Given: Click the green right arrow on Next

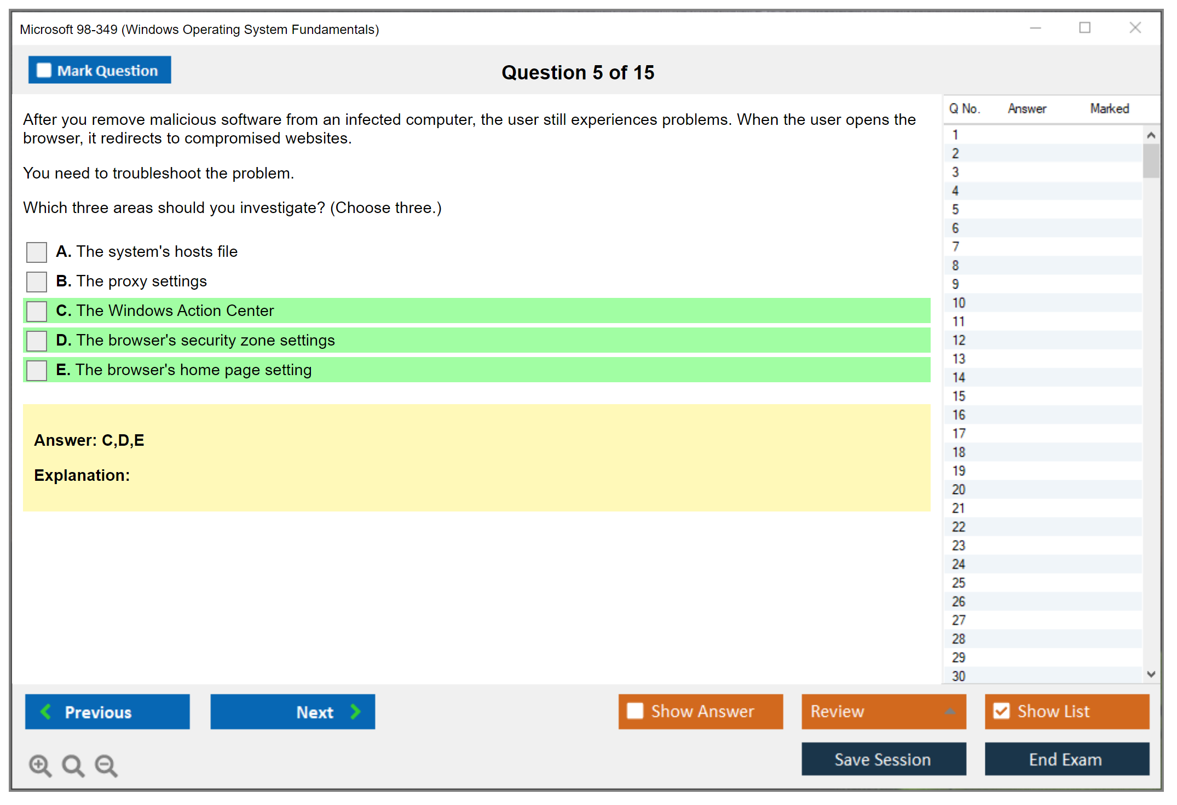Looking at the screenshot, I should pyautogui.click(x=355, y=711).
